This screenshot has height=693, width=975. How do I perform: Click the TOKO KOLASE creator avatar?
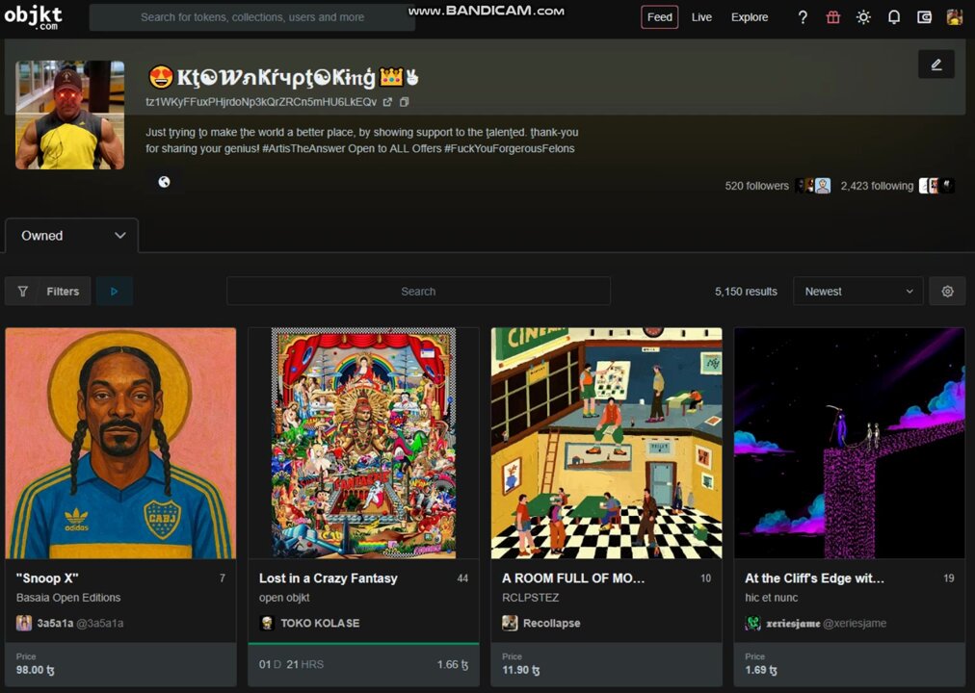(267, 623)
